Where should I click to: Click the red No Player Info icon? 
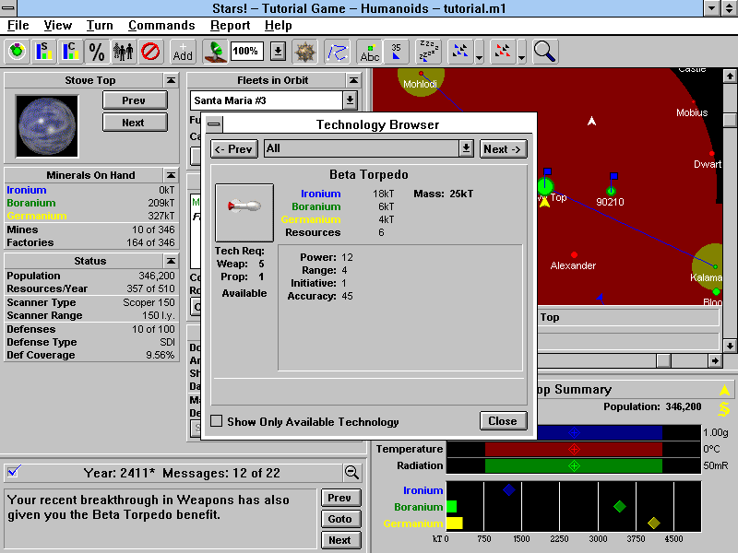coord(150,52)
